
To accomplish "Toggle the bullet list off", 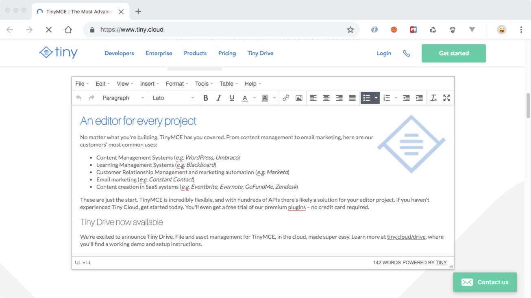I will (x=367, y=97).
